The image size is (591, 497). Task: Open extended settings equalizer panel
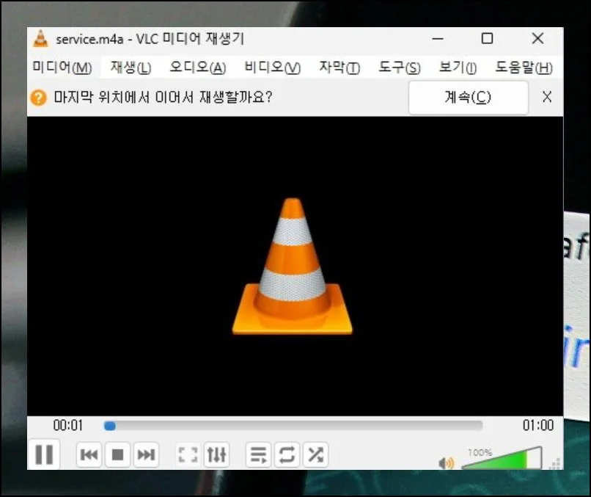tap(216, 455)
